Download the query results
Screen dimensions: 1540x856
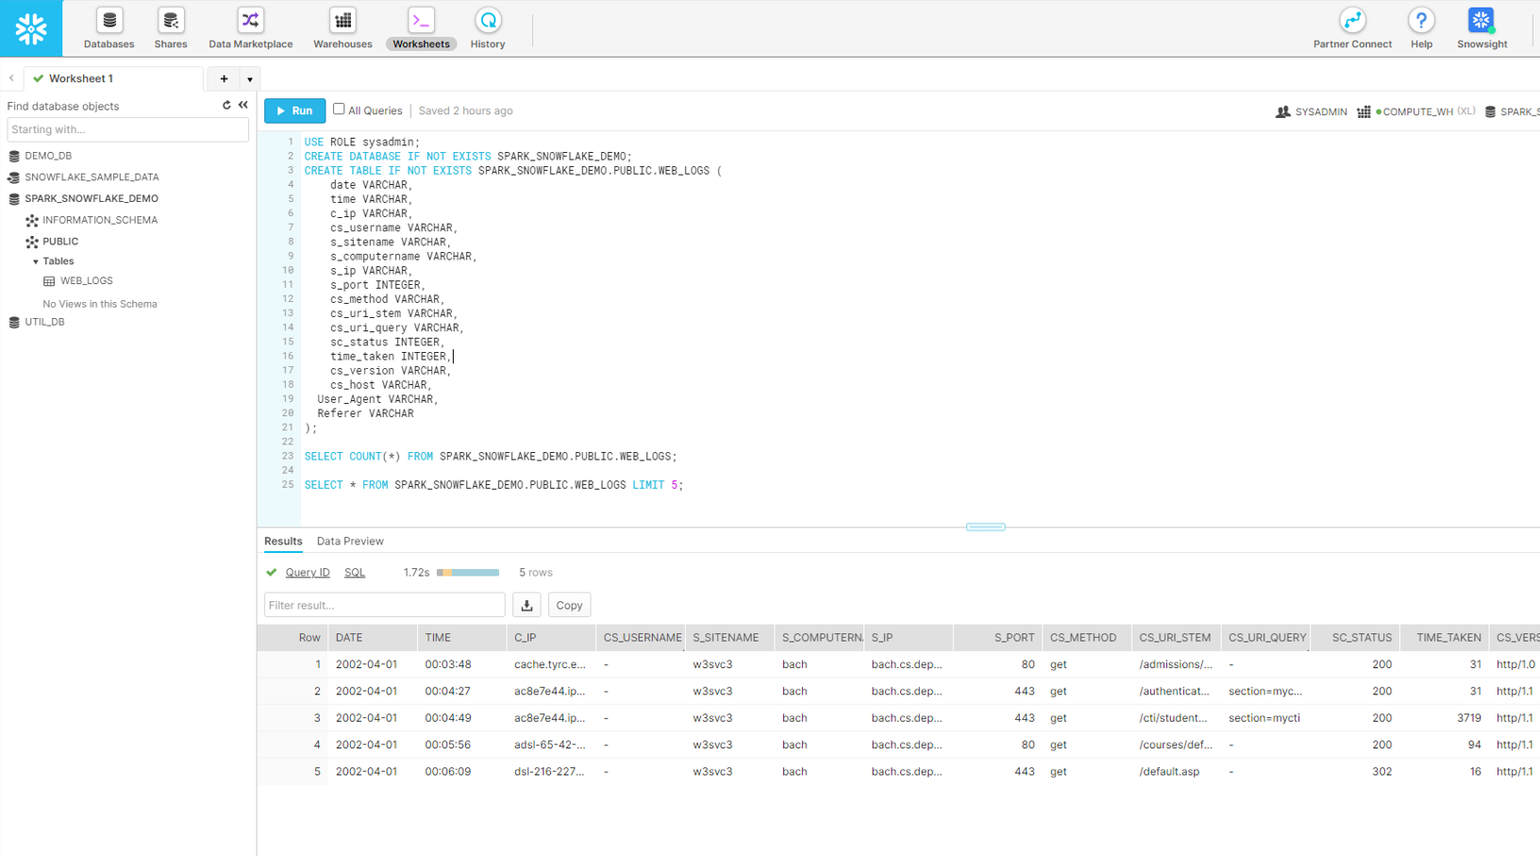point(527,605)
